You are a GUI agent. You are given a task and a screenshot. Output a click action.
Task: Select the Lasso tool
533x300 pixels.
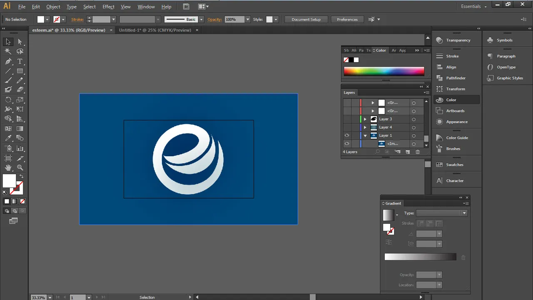[x=20, y=51]
